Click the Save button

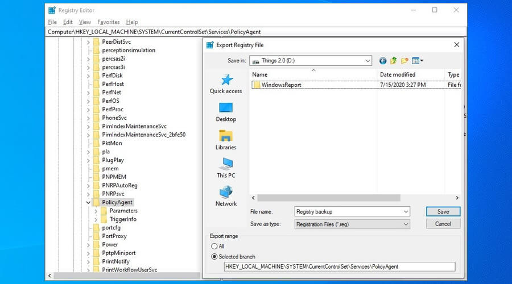[443, 212]
